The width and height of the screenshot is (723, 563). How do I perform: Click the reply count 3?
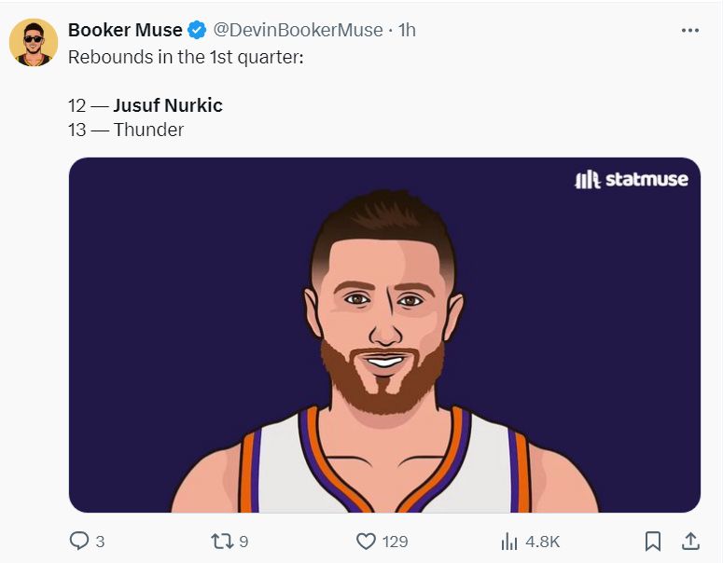click(x=100, y=542)
